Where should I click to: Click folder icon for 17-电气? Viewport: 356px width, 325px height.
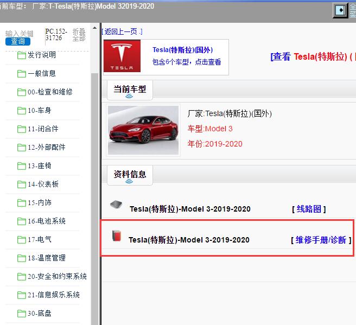pyautogui.click(x=22, y=240)
